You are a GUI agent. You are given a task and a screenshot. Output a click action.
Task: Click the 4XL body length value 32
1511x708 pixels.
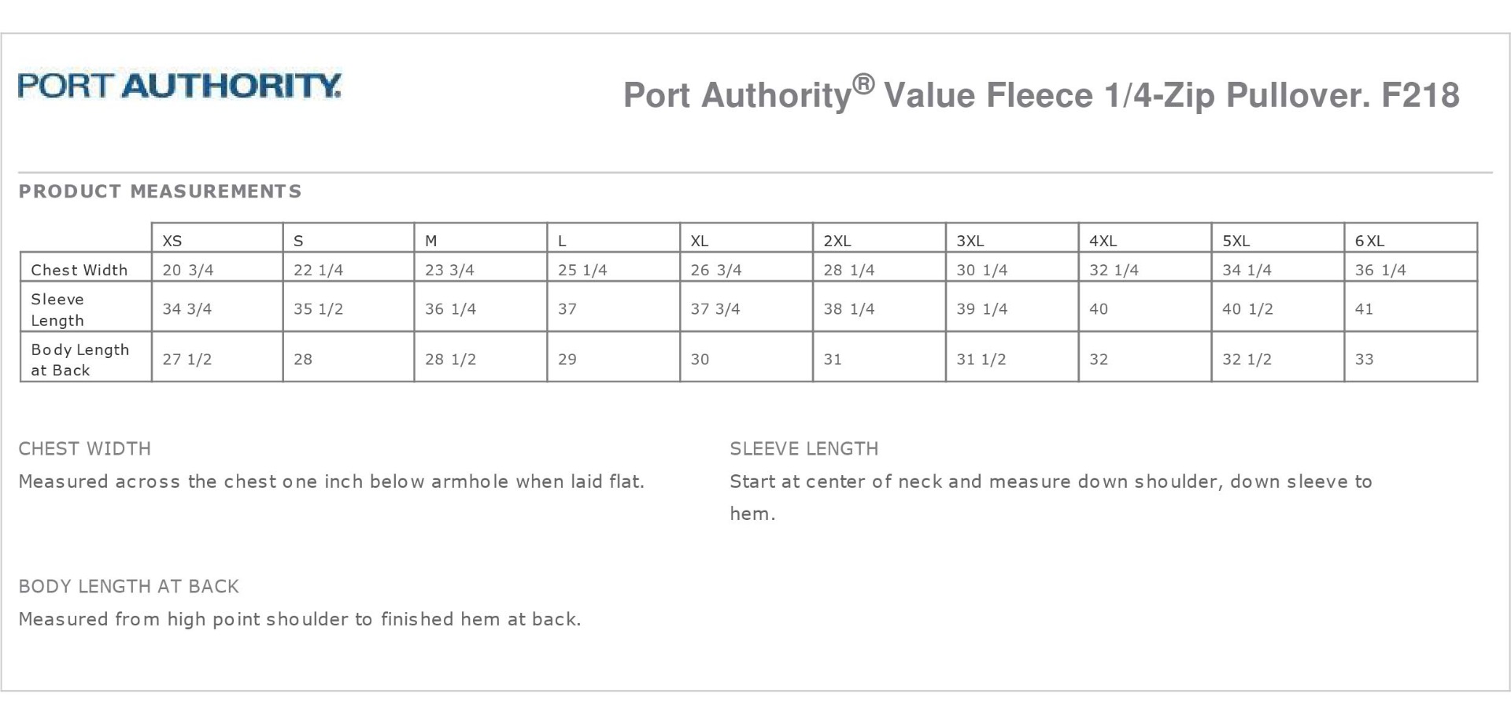pos(1099,360)
